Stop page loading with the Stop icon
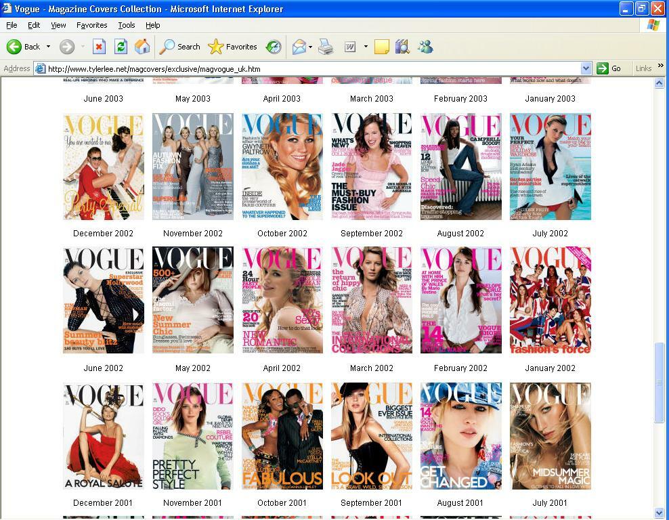The height and width of the screenshot is (520, 669). tap(99, 47)
